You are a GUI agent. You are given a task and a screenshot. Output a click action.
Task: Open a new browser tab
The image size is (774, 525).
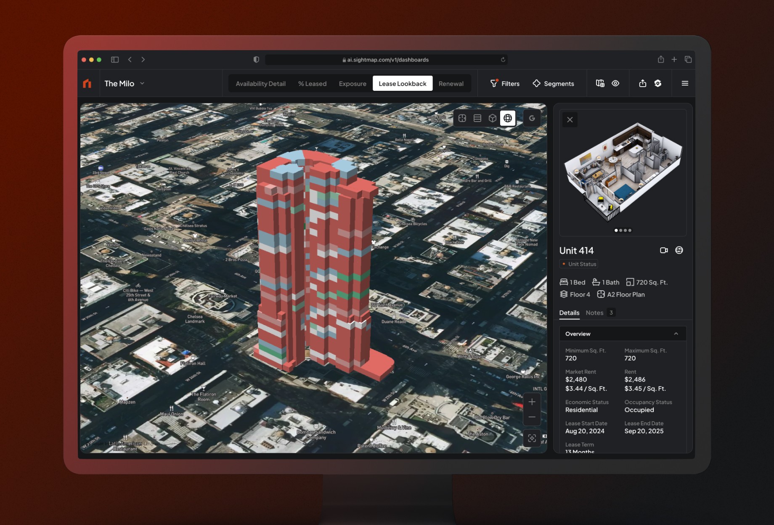tap(674, 60)
